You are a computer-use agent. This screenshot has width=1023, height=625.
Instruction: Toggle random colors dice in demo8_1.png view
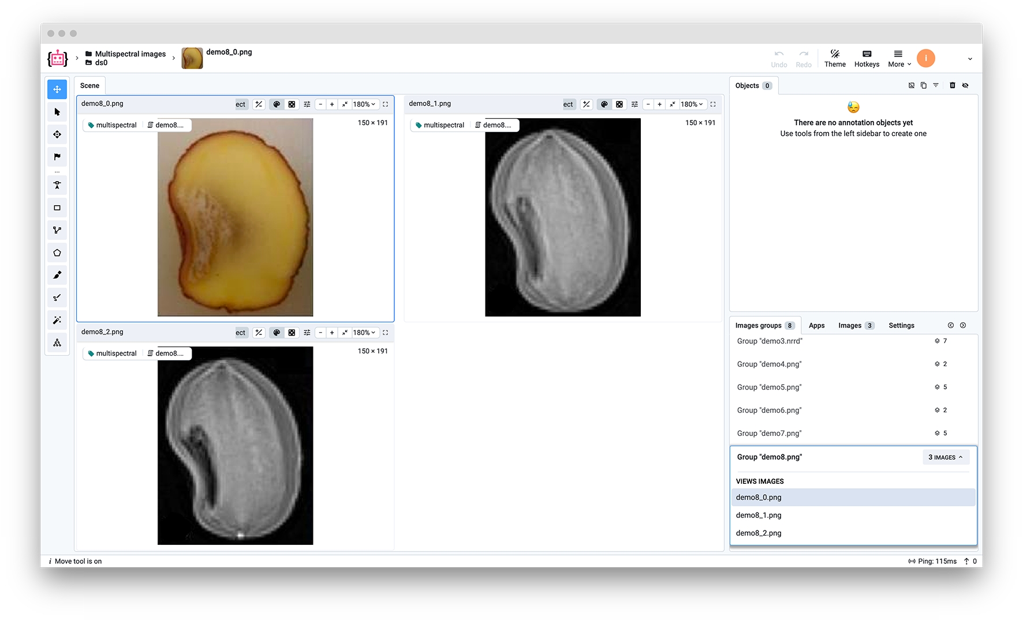click(x=619, y=104)
